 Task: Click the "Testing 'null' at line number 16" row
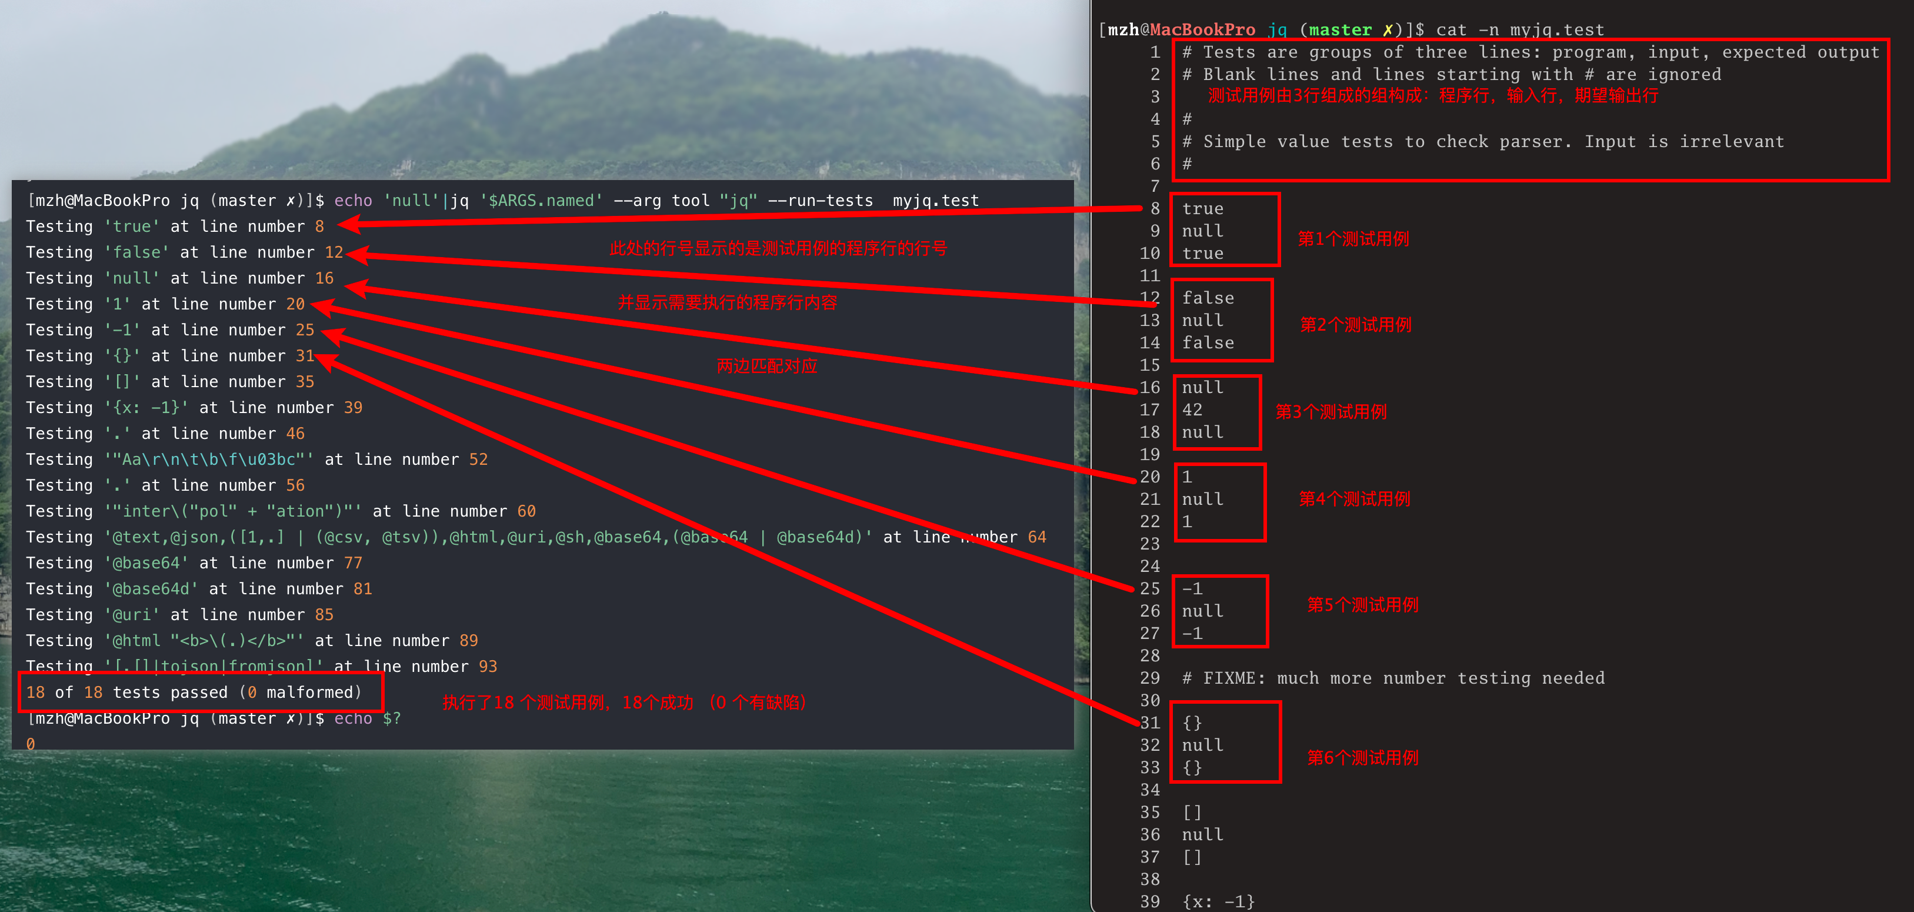click(x=180, y=278)
